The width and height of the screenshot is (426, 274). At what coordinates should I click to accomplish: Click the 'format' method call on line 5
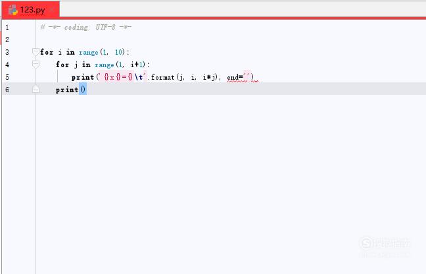(162, 77)
